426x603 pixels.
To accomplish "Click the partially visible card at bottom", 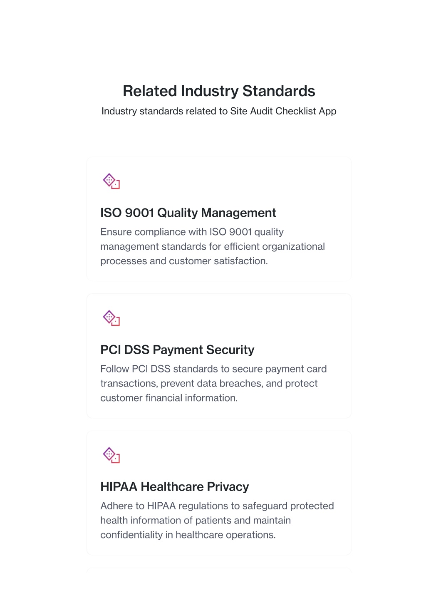I will tap(219, 570).
